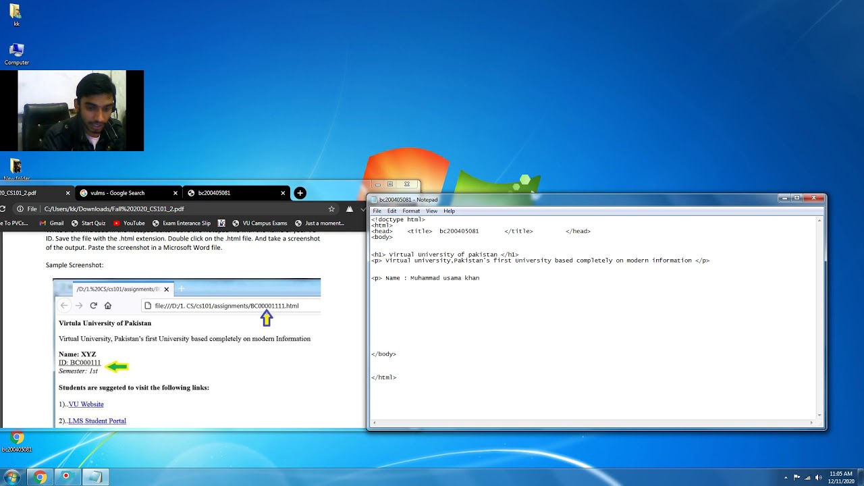Click the VU Website link in the PDF
The height and width of the screenshot is (486, 864).
tap(86, 404)
